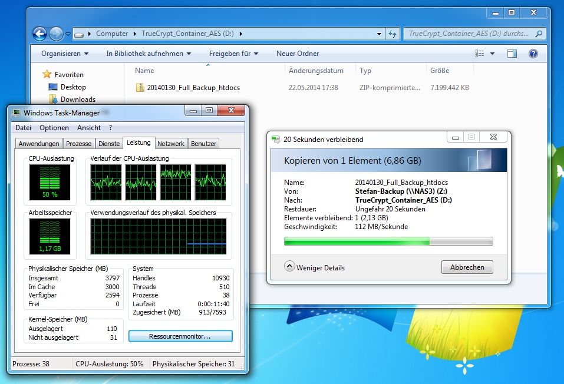Click the Explorer search field
The image size is (564, 384).
tap(469, 34)
